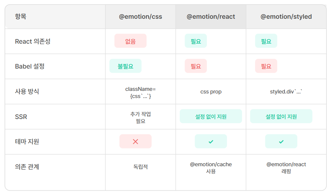The width and height of the screenshot is (331, 194).
Task: Select the @emotion/css column header
Action: [x=140, y=17]
